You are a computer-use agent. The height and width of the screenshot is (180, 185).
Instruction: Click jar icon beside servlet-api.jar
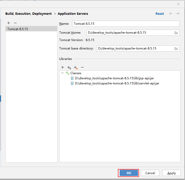coord(72,83)
